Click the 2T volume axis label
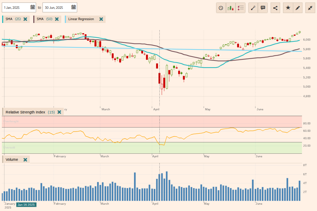The width and height of the screenshot is (317, 211). [x=305, y=192]
